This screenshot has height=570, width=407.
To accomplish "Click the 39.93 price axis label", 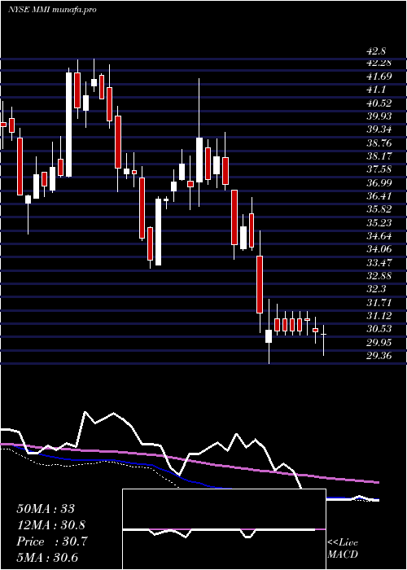I will pyautogui.click(x=379, y=116).
